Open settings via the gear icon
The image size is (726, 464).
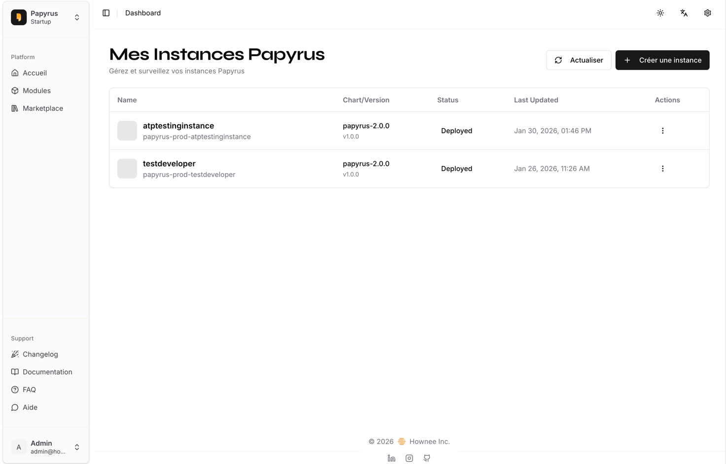pyautogui.click(x=707, y=13)
